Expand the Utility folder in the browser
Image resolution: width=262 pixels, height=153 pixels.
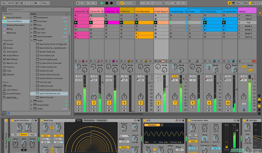(x=32, y=109)
